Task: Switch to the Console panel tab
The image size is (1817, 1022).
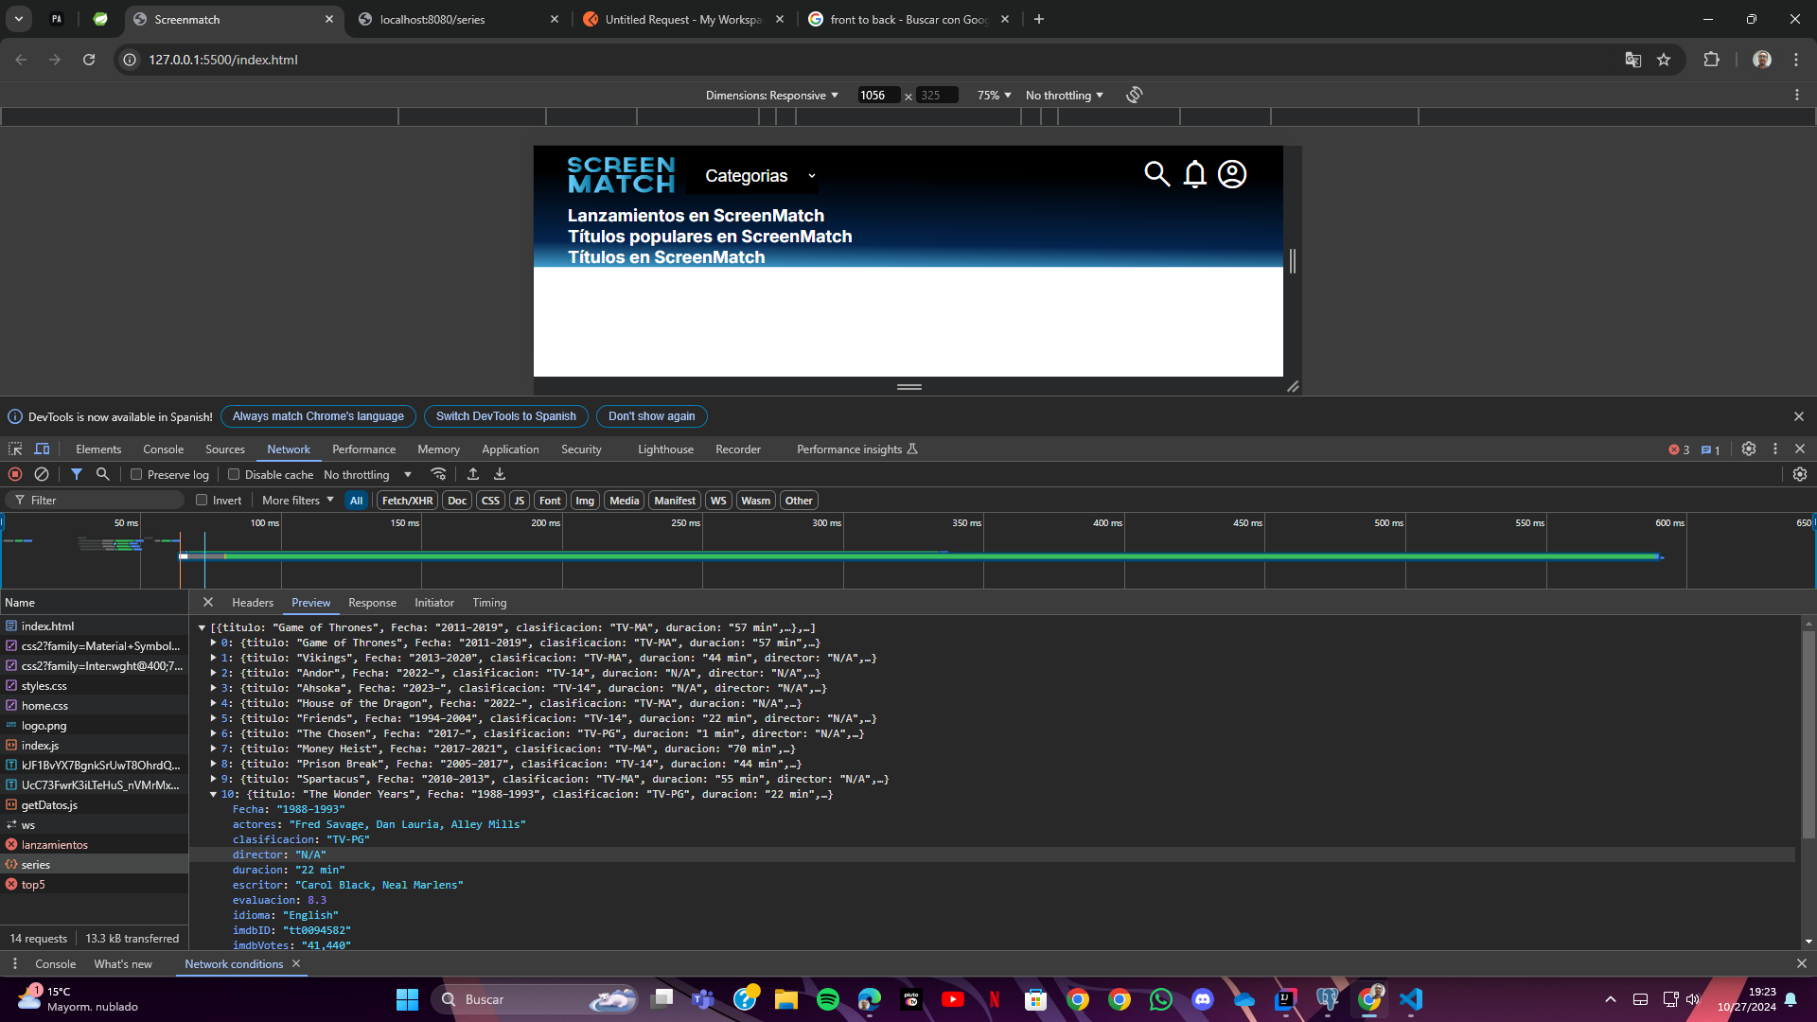Action: coord(163,449)
